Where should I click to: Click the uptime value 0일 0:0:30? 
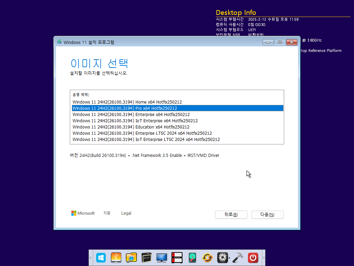click(257, 25)
